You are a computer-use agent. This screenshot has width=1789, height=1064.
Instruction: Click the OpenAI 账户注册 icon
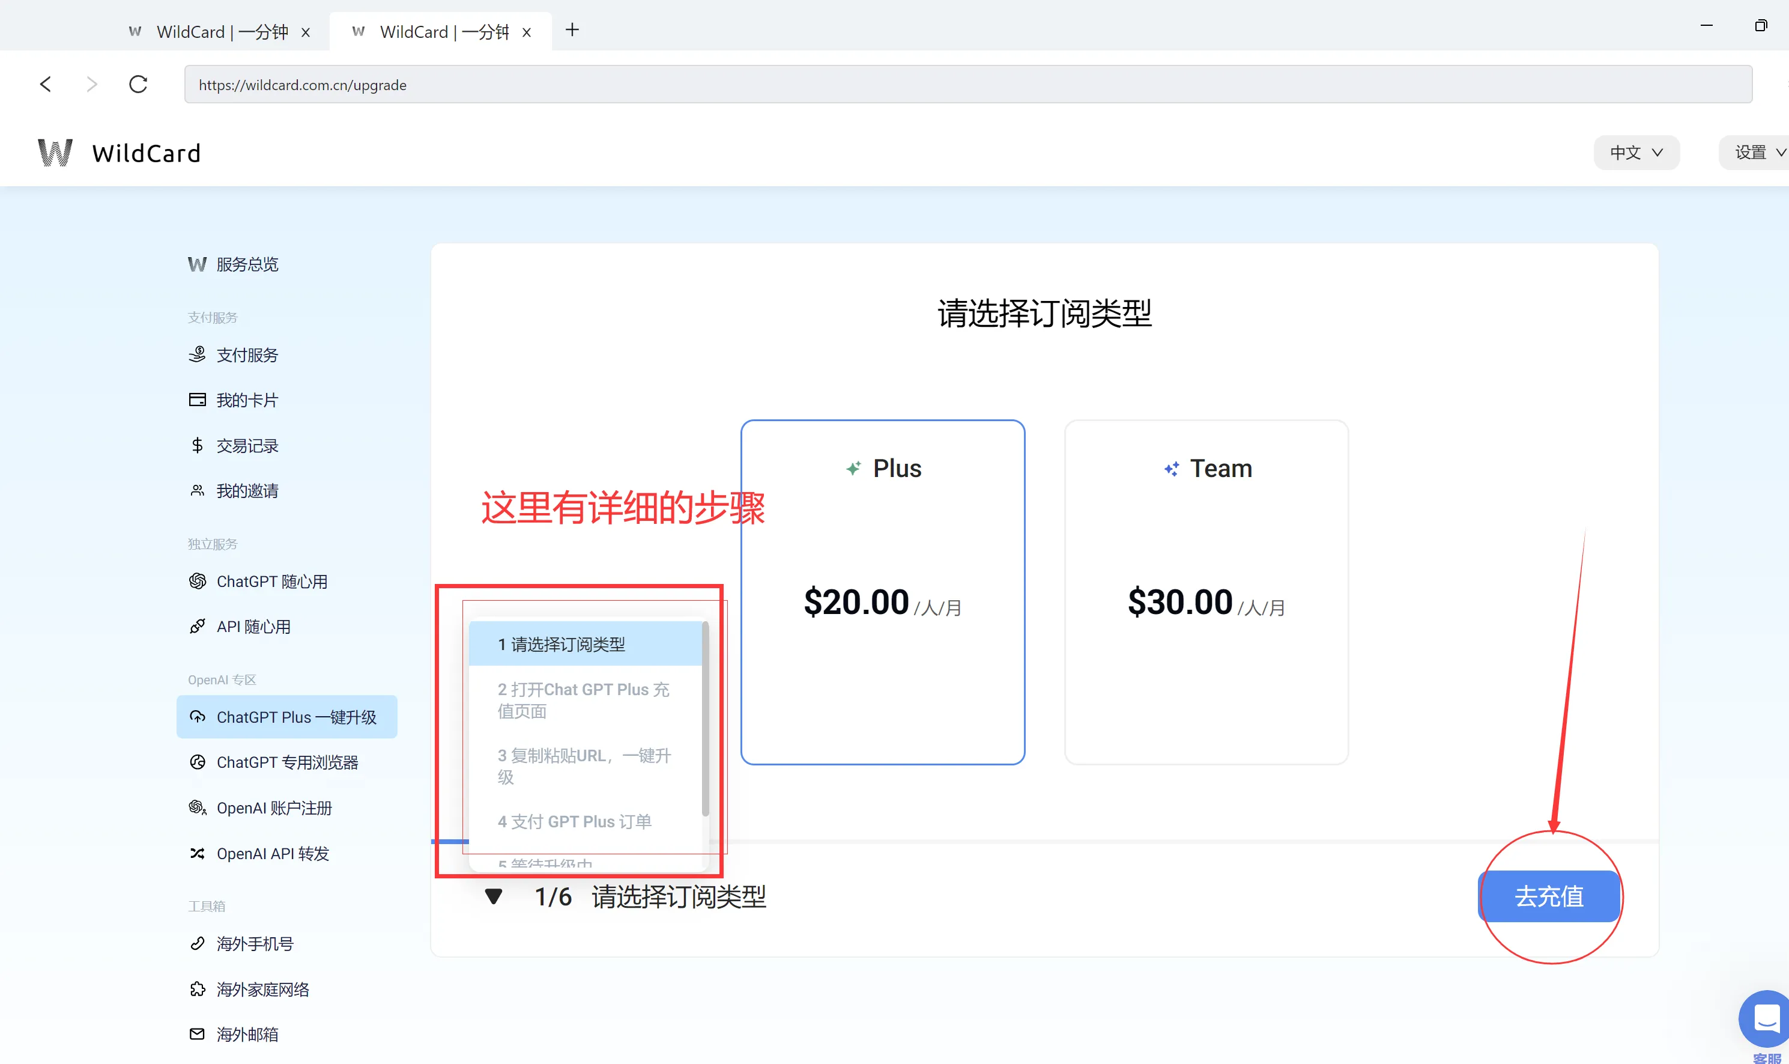tap(197, 808)
